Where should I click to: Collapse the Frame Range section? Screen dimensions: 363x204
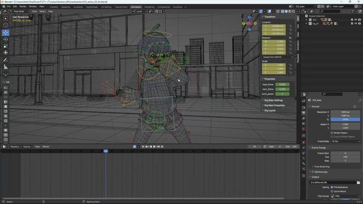click(x=318, y=147)
